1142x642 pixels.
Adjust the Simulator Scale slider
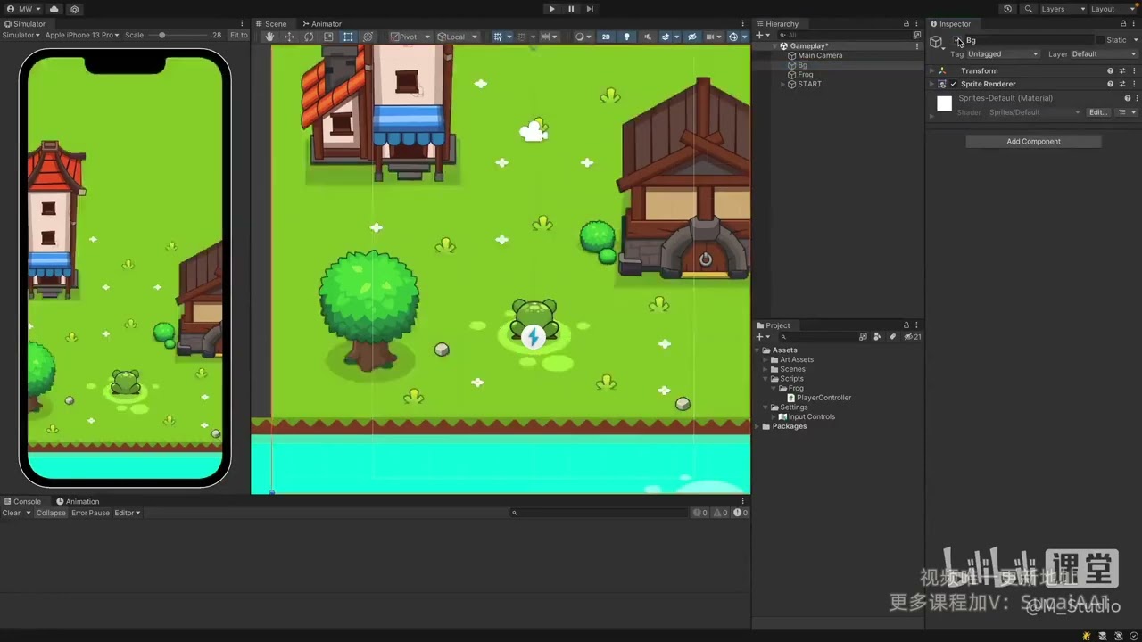click(x=180, y=35)
